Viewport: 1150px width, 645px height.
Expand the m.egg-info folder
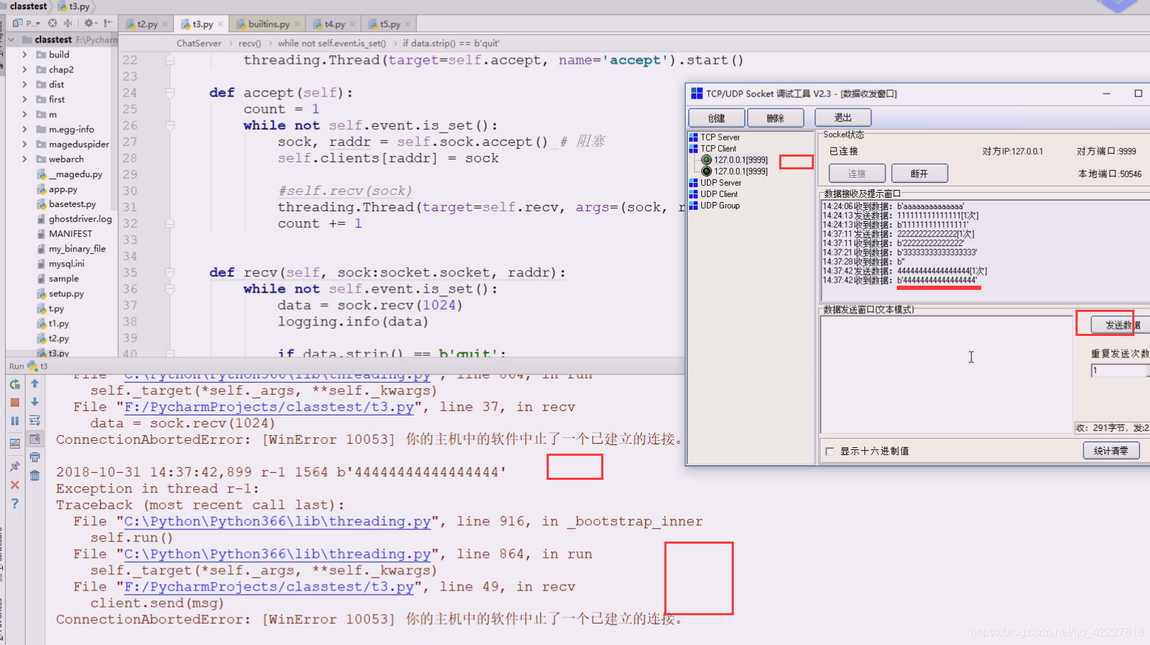click(x=25, y=129)
